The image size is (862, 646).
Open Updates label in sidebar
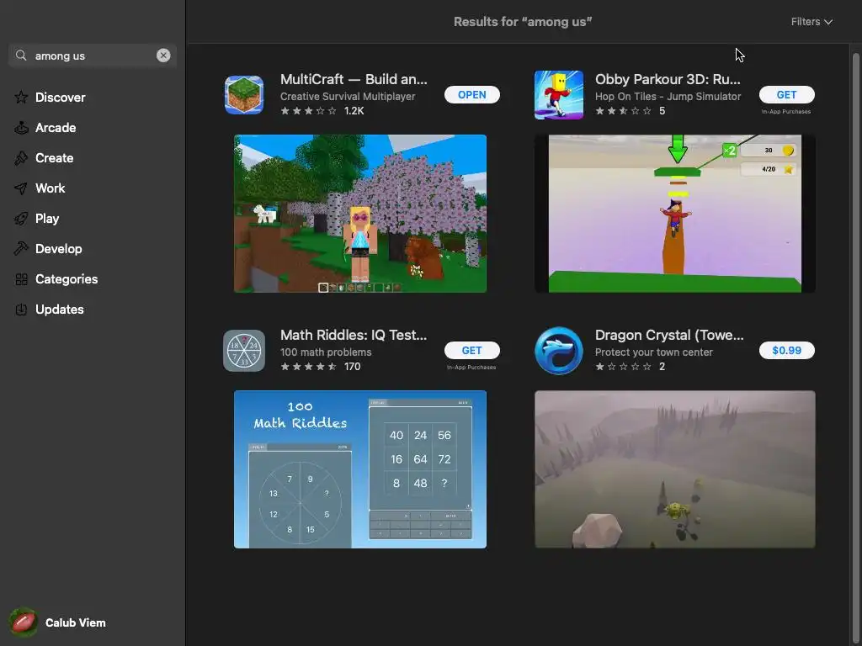tap(60, 310)
